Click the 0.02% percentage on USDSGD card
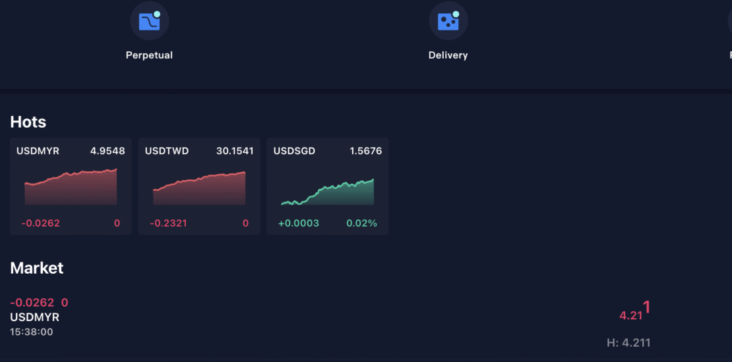Image resolution: width=732 pixels, height=362 pixels. click(361, 223)
